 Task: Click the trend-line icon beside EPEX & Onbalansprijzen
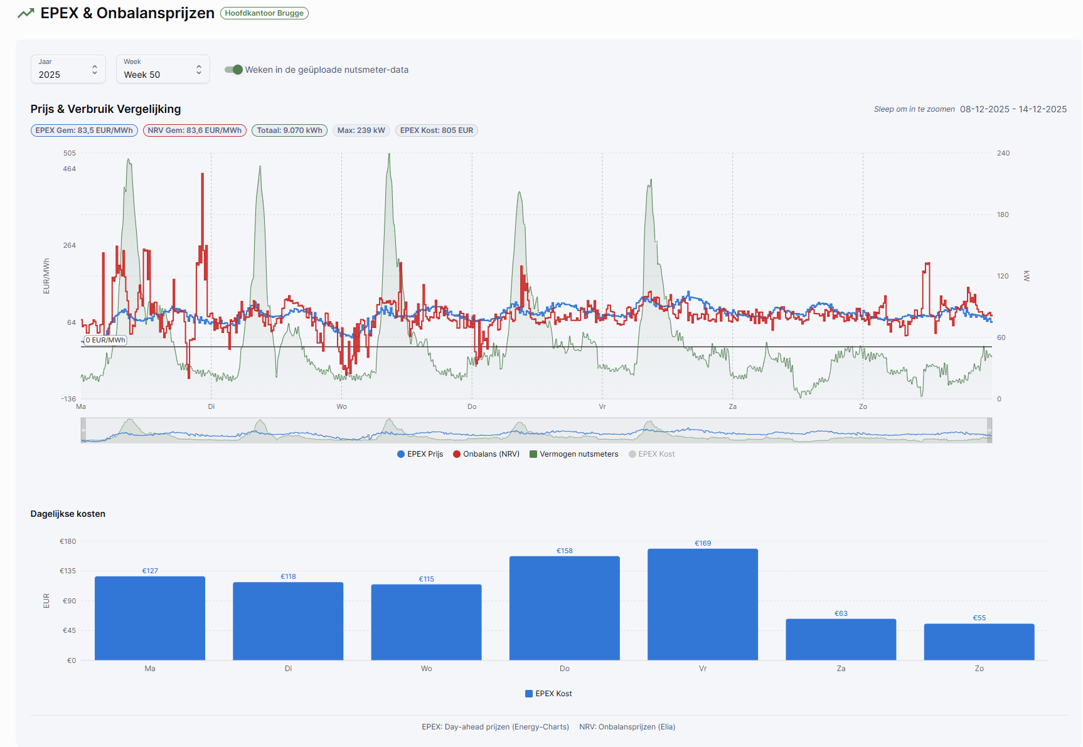(x=26, y=13)
